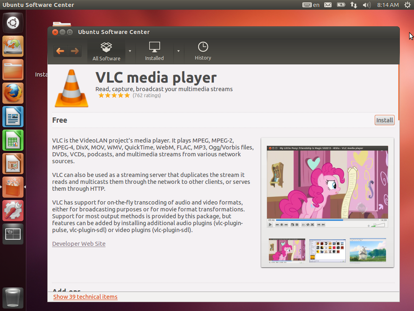This screenshot has width=414, height=311.
Task: Expand the All Software dropdown arrow
Action: click(130, 51)
